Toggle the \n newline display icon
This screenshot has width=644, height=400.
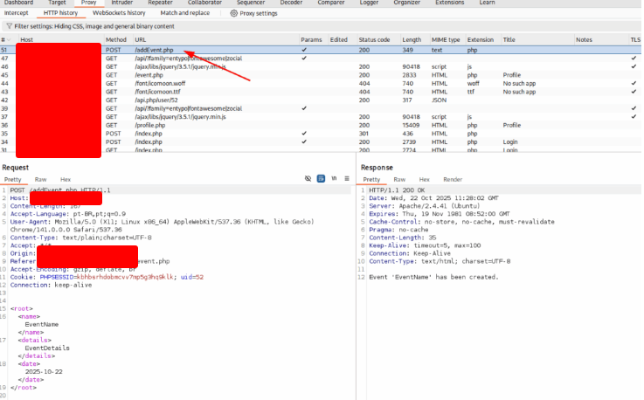[333, 179]
